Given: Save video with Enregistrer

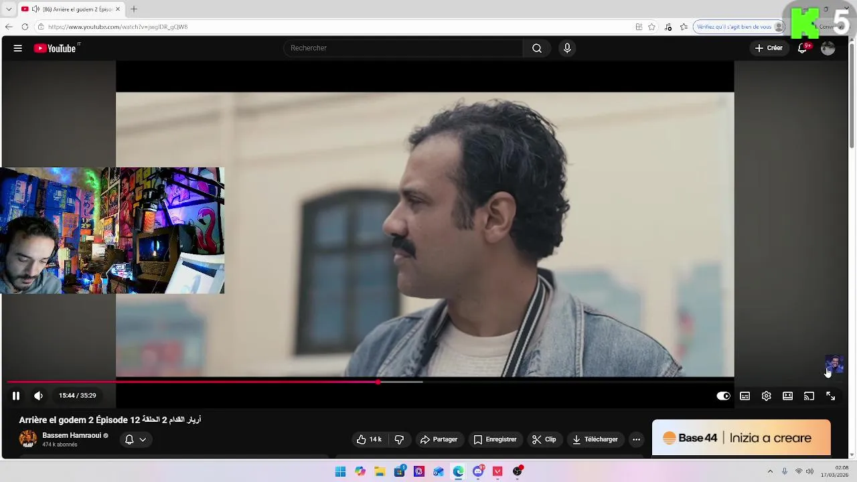Looking at the screenshot, I should point(495,440).
